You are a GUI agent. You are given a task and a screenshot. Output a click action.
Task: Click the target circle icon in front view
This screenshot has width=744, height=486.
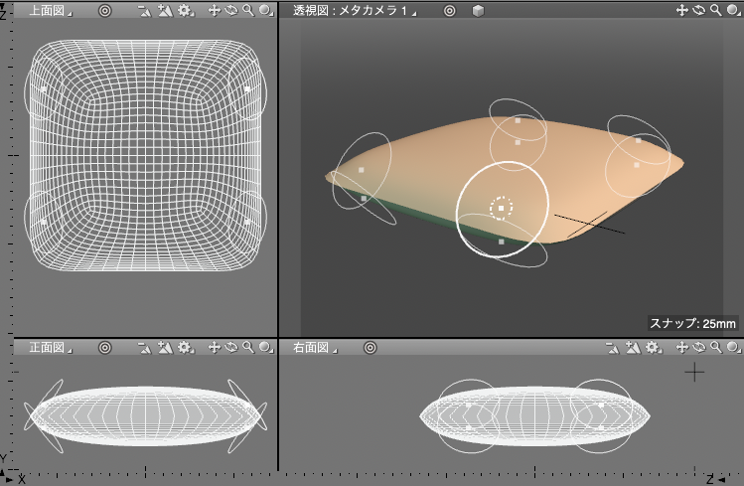pyautogui.click(x=104, y=348)
